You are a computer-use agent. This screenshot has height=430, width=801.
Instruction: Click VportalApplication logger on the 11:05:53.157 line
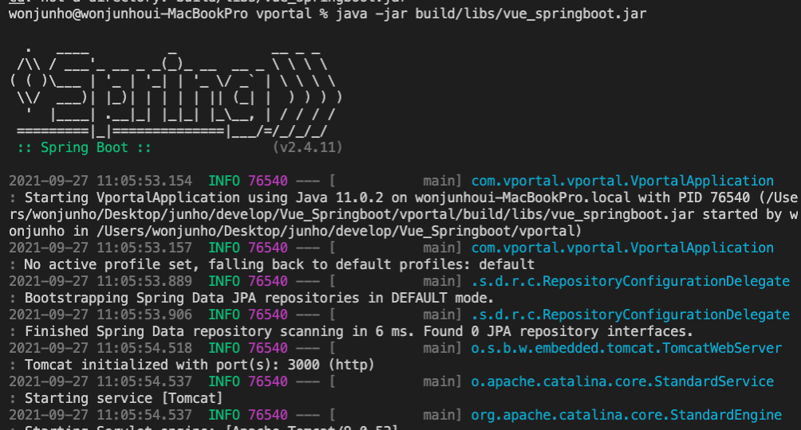(x=622, y=248)
